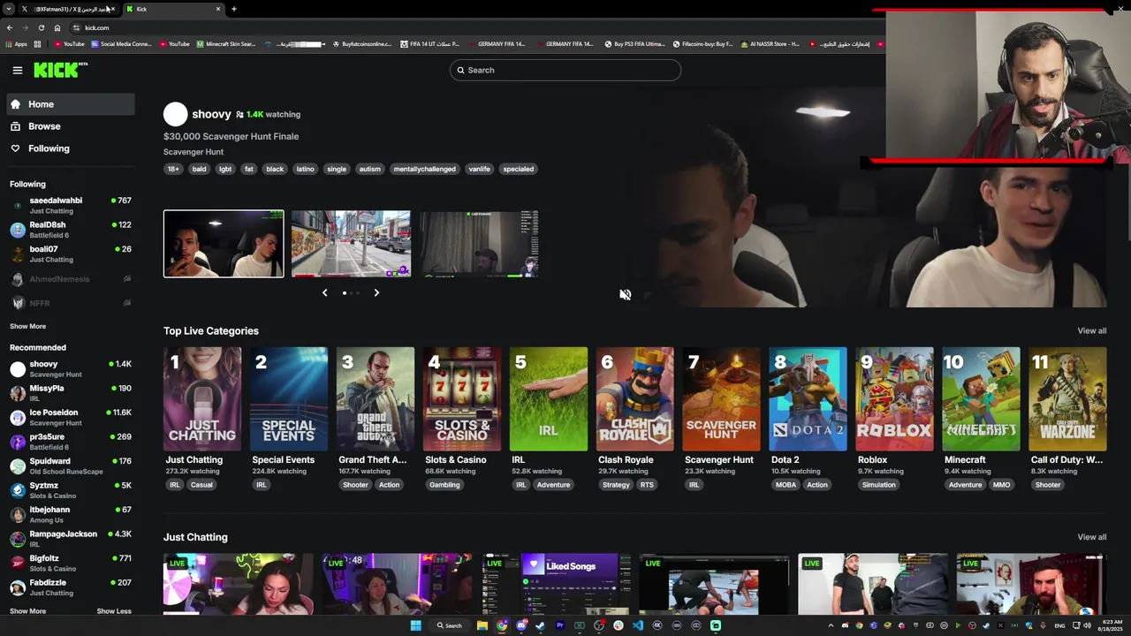
Task: Click the Kick logo
Action: [x=60, y=70]
